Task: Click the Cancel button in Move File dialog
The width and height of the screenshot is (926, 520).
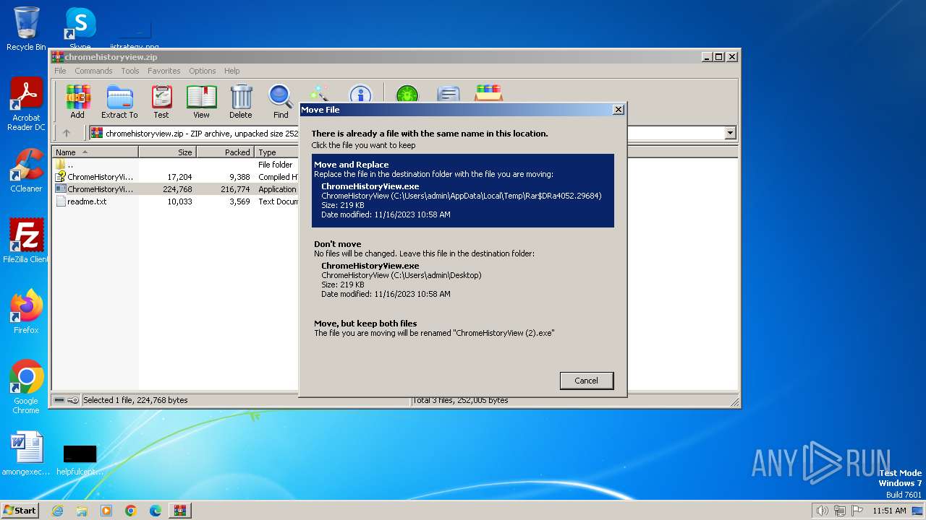Action: coord(587,381)
